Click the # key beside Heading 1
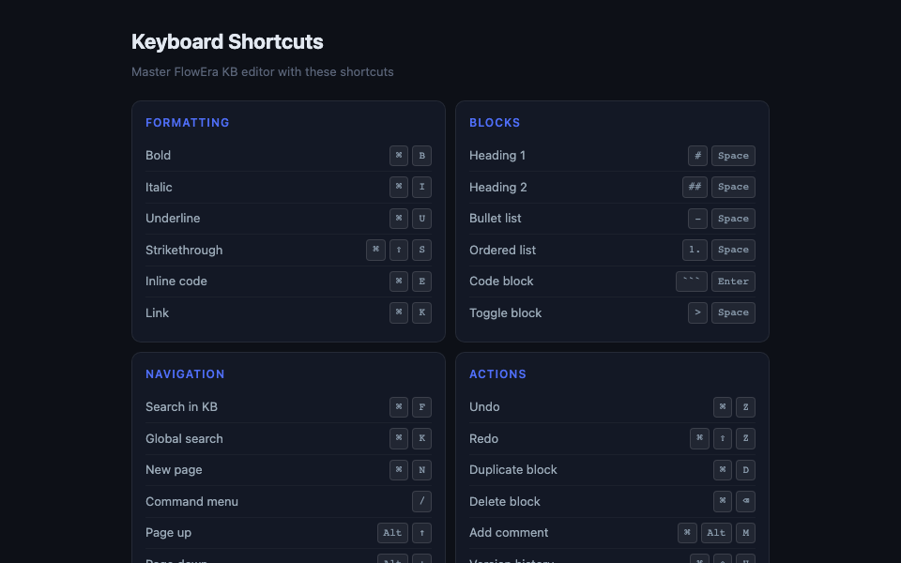 click(697, 156)
